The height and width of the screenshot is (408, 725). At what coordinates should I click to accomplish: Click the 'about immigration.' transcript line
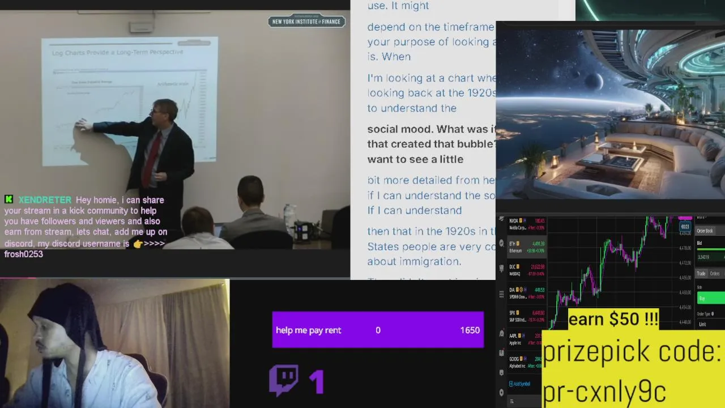(414, 261)
